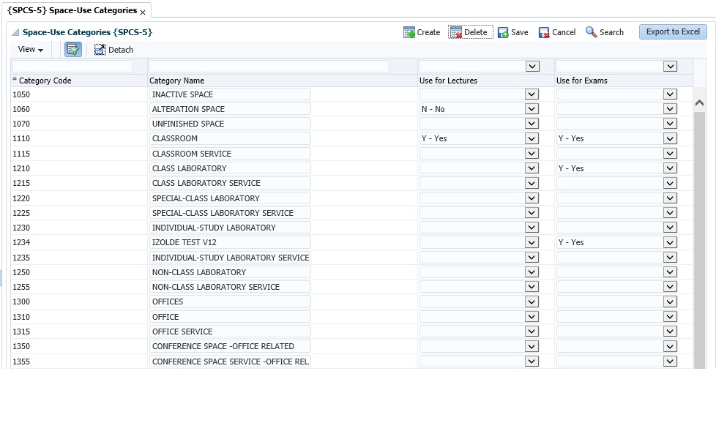Click the Delete record icon
This screenshot has width=716, height=423.
tap(456, 32)
